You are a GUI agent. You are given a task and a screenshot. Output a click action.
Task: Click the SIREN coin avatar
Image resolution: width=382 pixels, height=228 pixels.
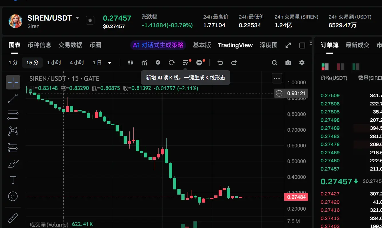[x=15, y=21]
